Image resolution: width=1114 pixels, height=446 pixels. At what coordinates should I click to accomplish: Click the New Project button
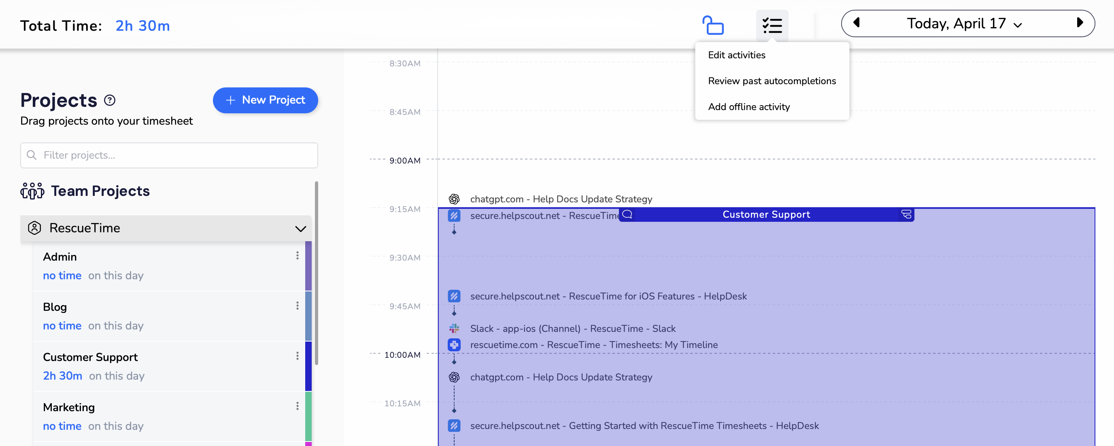(266, 100)
